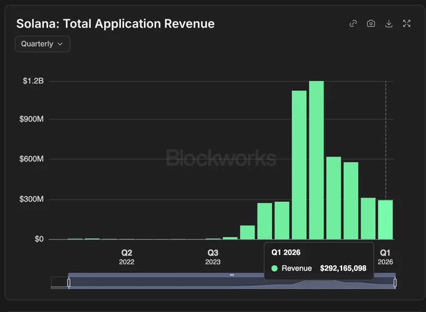426x312 pixels.
Task: Open the Quarterly interval dropdown
Action: 43,44
